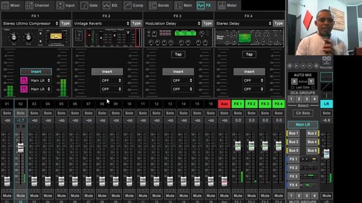Select DCA group 4
Screen dimensions: 362x203
point(314,99)
